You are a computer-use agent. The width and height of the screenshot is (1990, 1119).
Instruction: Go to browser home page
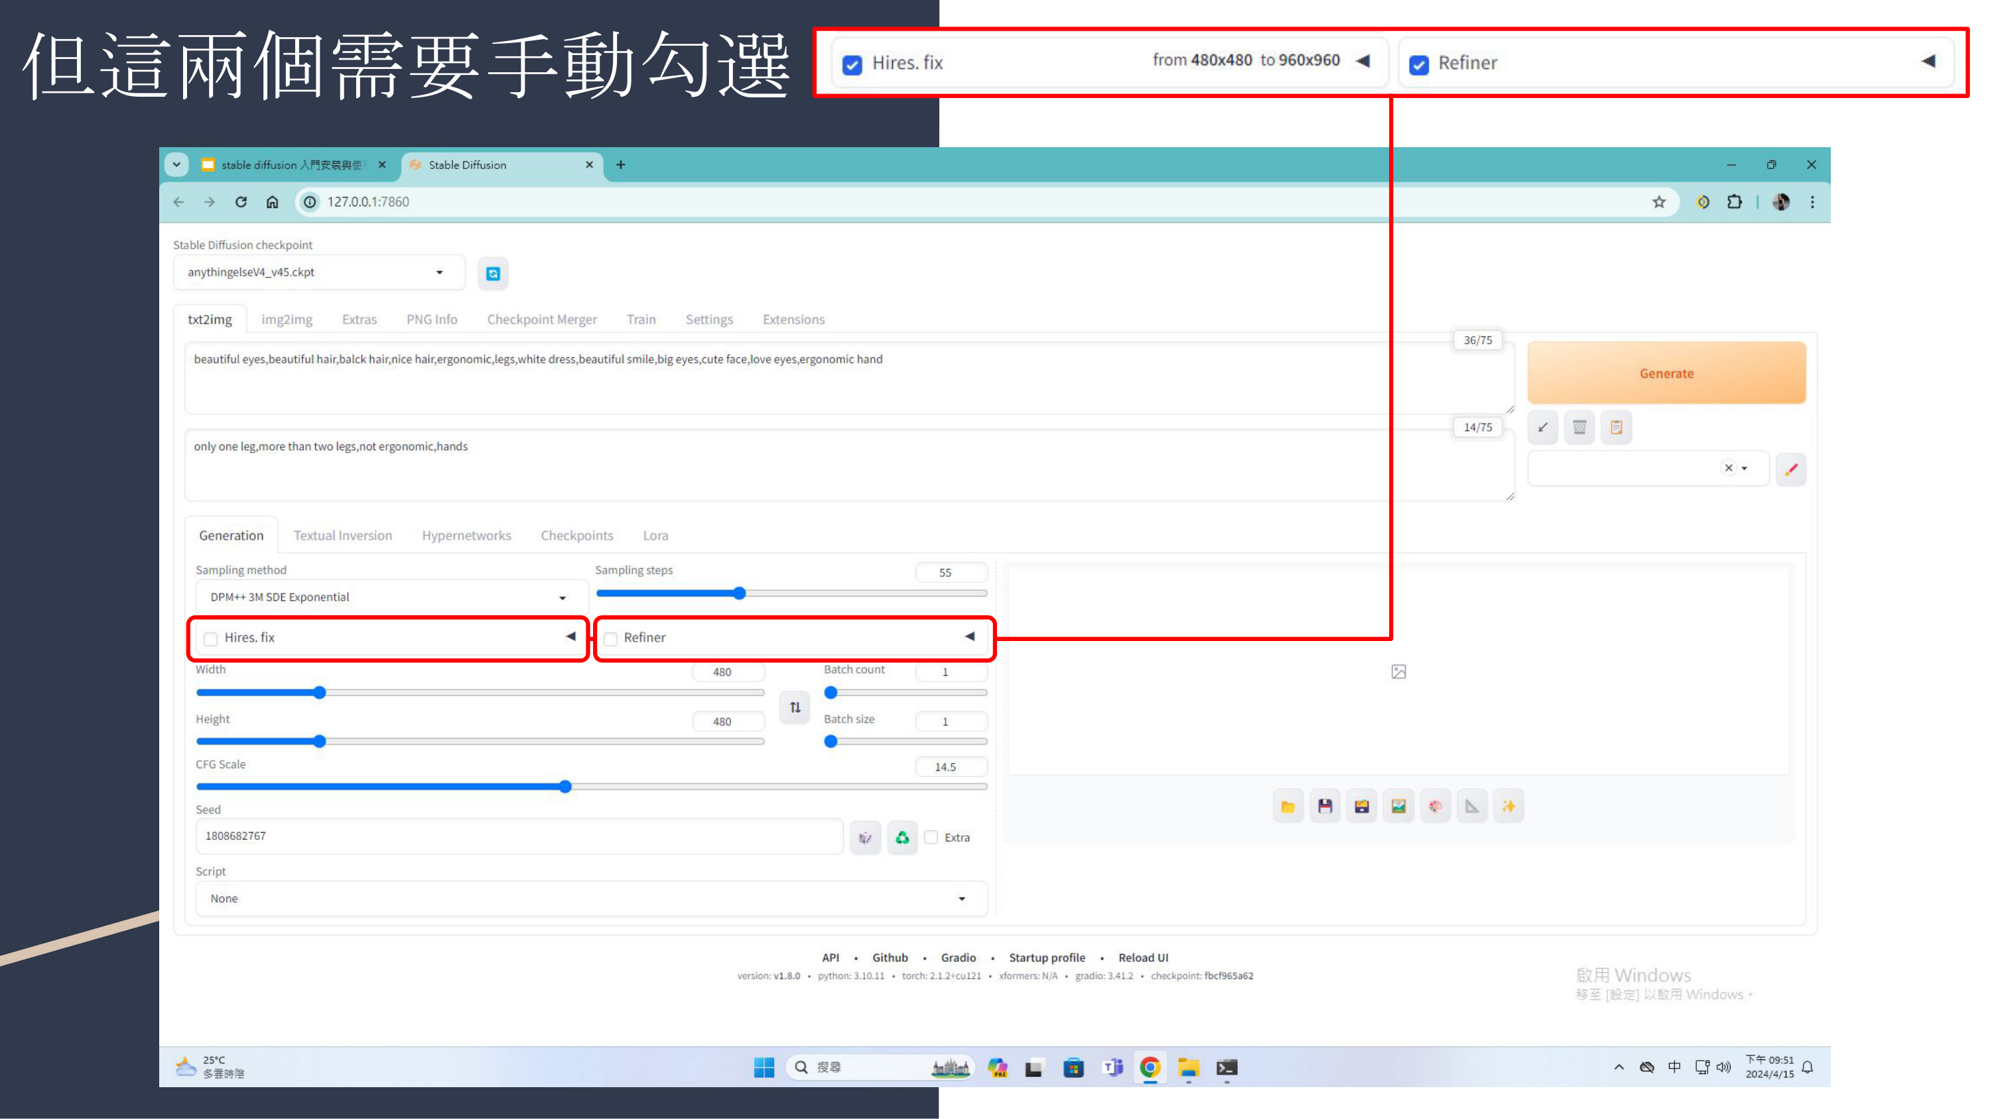click(272, 202)
